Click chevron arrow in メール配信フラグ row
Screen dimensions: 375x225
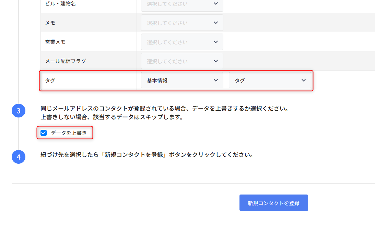pos(215,61)
